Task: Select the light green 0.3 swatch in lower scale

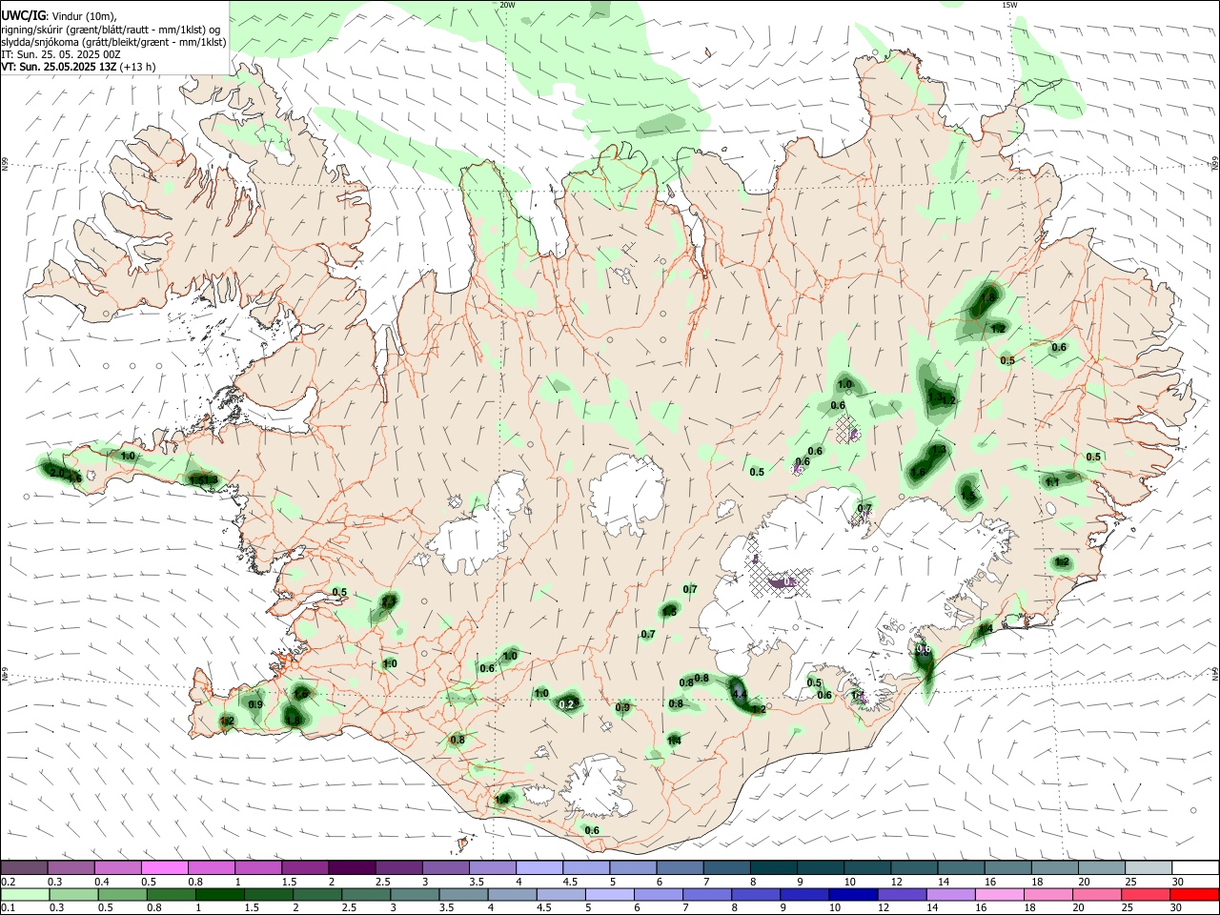Action: 74,894
